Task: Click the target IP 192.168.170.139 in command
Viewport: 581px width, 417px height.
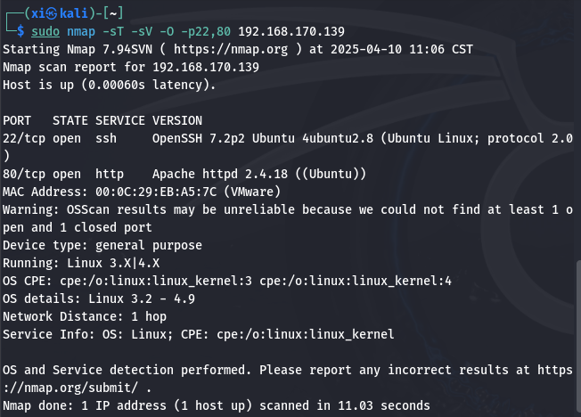Action: pyautogui.click(x=291, y=31)
